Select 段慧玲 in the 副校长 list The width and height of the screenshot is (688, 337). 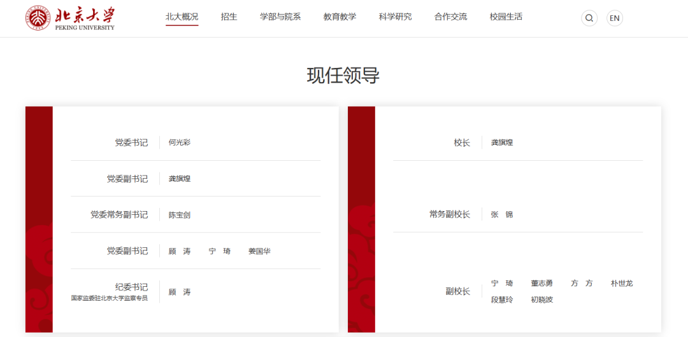(x=502, y=300)
